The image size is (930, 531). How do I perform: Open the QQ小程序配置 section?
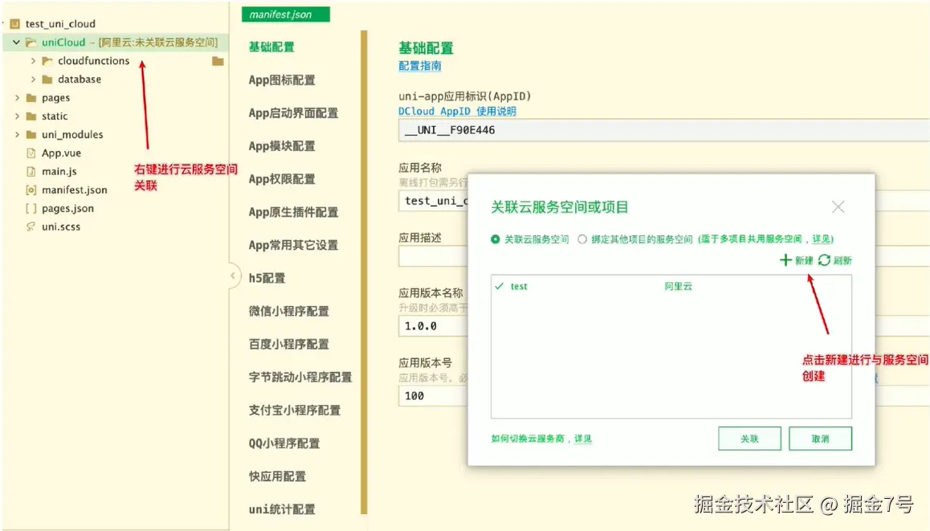284,443
